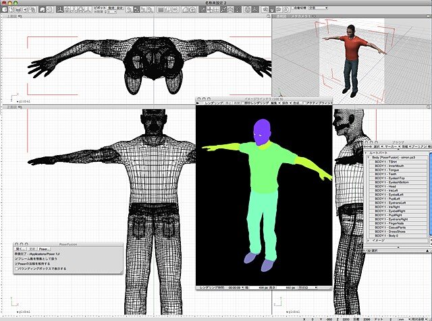
Task: Open the 情報 menu in Browser panel
Action: tap(406, 147)
